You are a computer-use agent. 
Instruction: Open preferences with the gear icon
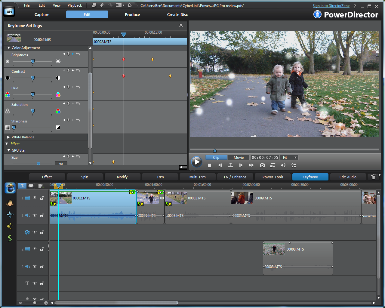(130, 5)
